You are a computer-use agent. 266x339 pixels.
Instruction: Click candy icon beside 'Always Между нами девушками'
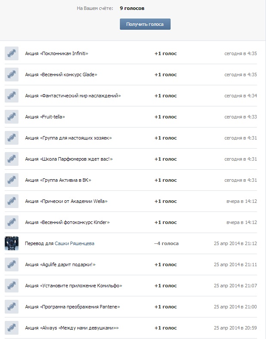coord(12,328)
